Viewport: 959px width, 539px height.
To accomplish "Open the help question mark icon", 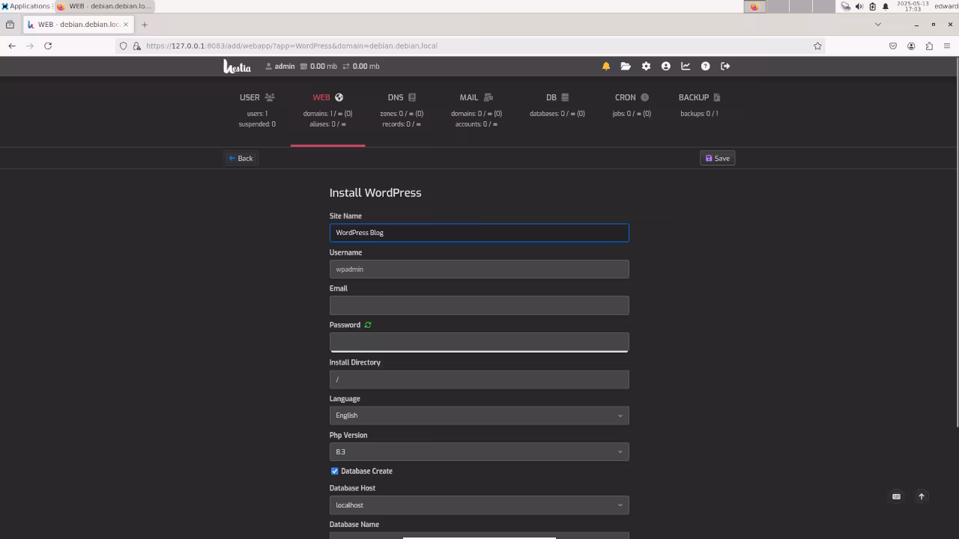I will [705, 66].
